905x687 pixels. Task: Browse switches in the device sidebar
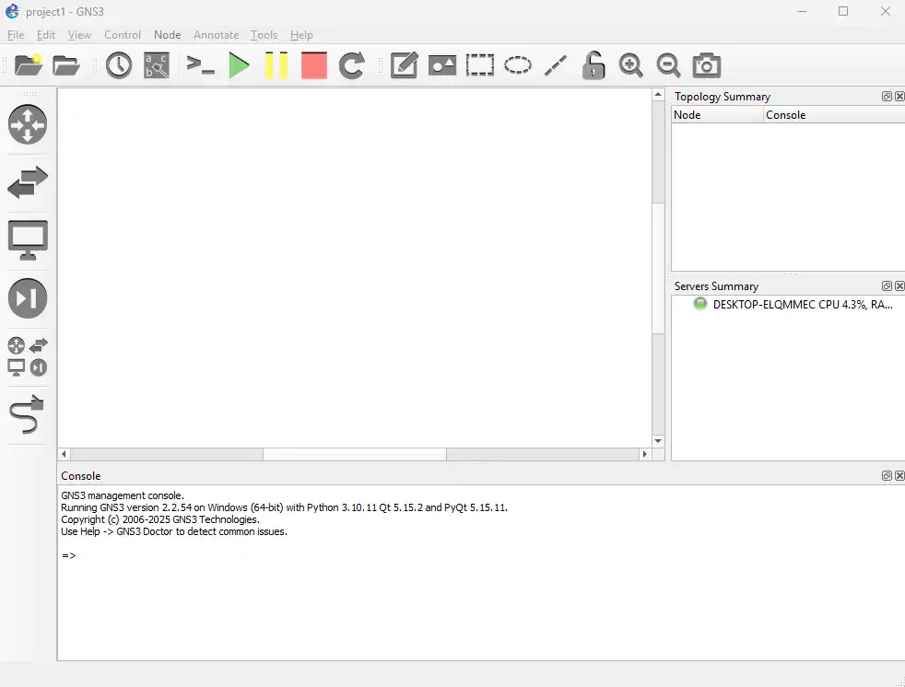coord(28,182)
